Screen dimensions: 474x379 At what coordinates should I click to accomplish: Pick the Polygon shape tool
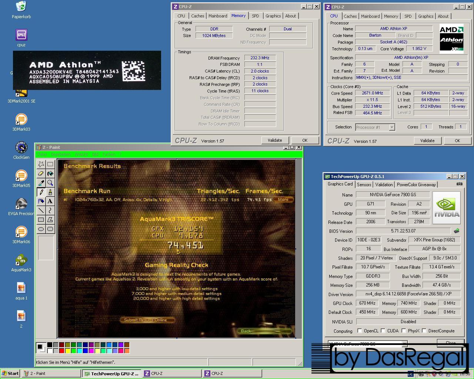(50, 219)
